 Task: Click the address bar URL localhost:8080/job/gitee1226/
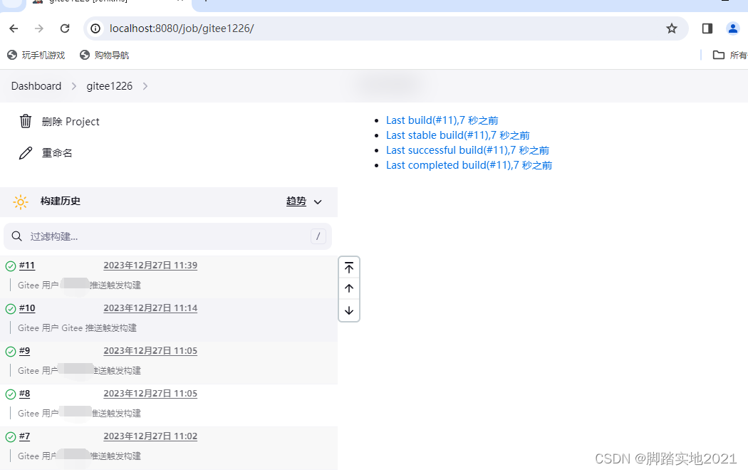pyautogui.click(x=182, y=28)
